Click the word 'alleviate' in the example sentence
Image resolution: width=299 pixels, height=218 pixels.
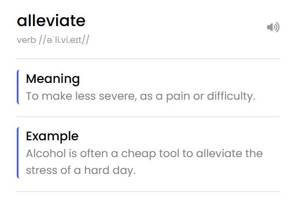click(219, 154)
